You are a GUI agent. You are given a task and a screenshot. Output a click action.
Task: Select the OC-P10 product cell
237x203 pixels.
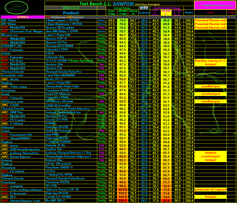pyautogui.click(x=71, y=186)
